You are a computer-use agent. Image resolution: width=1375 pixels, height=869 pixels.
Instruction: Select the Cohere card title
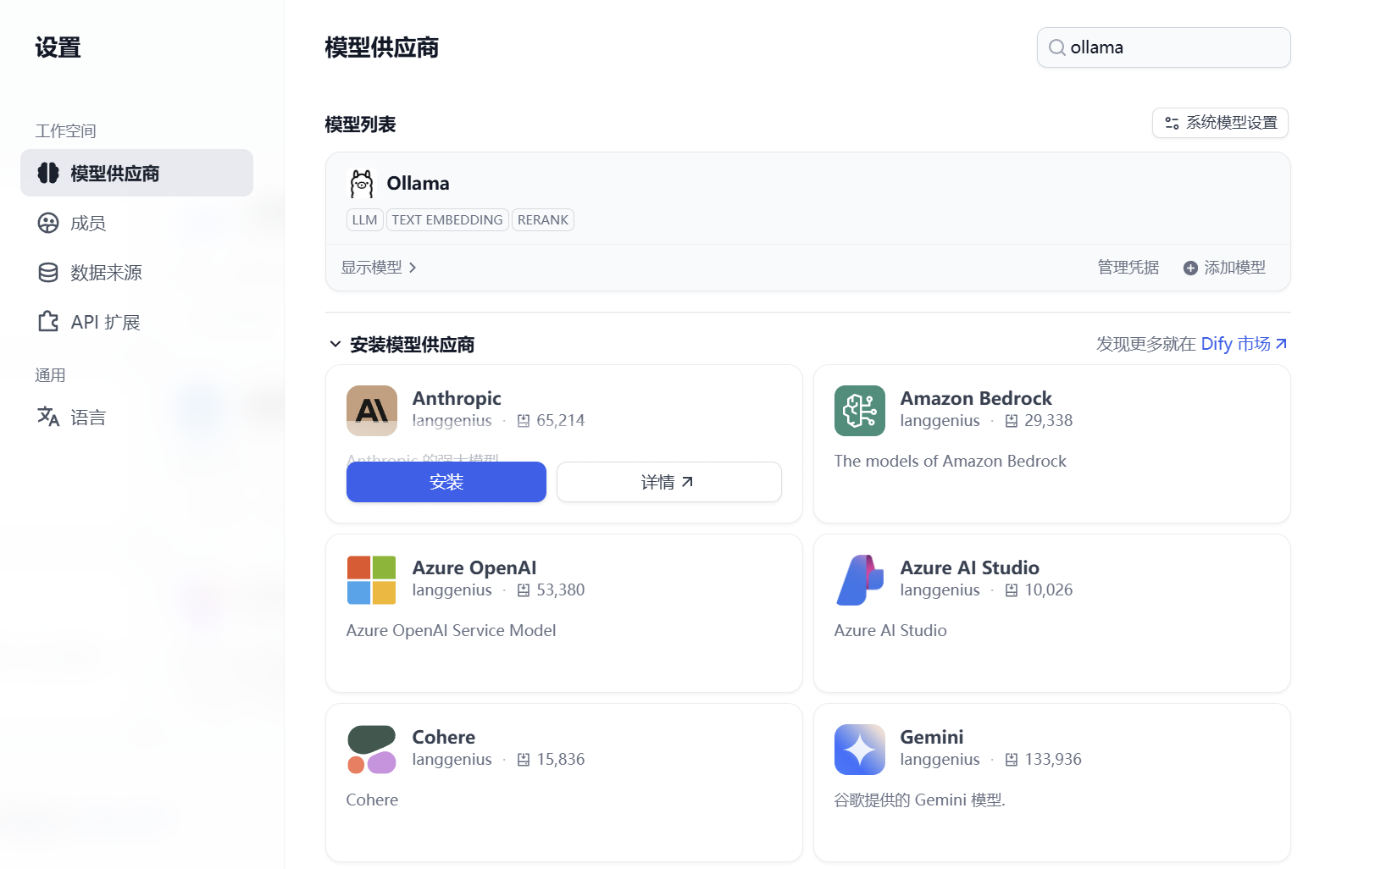[x=444, y=737]
